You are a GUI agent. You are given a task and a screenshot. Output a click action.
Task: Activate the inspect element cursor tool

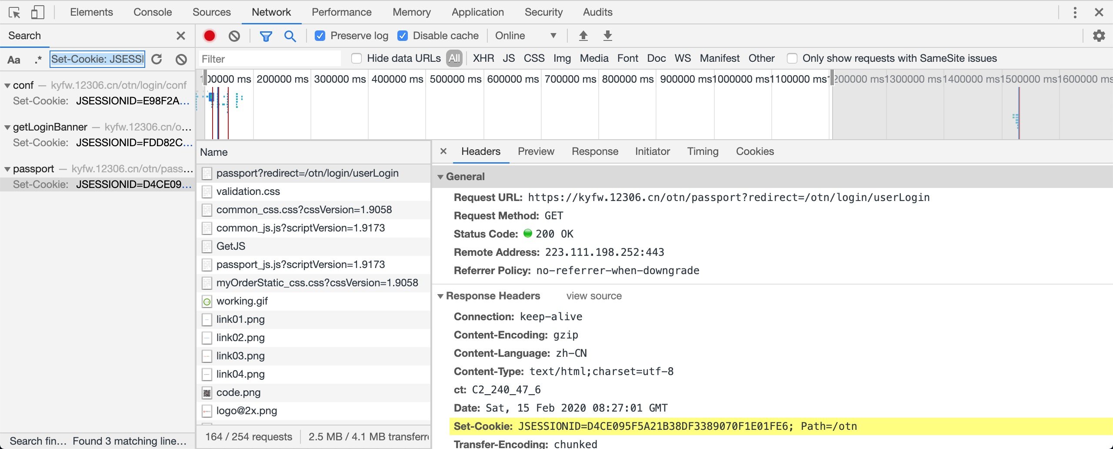point(15,12)
